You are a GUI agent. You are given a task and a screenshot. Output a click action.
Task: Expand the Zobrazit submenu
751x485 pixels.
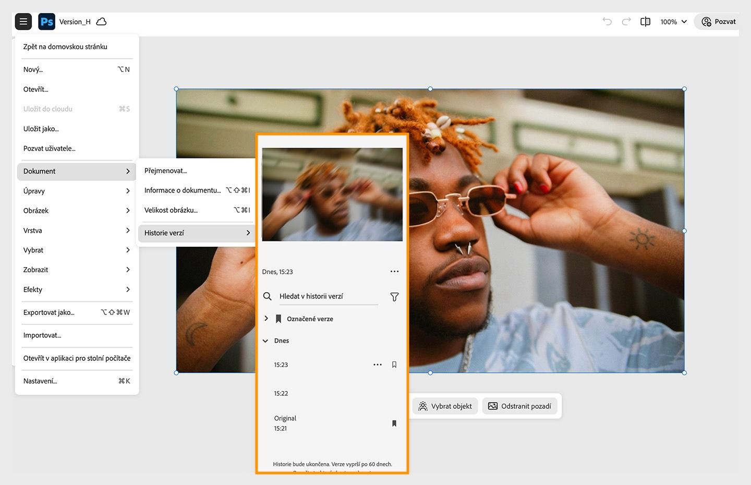point(77,270)
